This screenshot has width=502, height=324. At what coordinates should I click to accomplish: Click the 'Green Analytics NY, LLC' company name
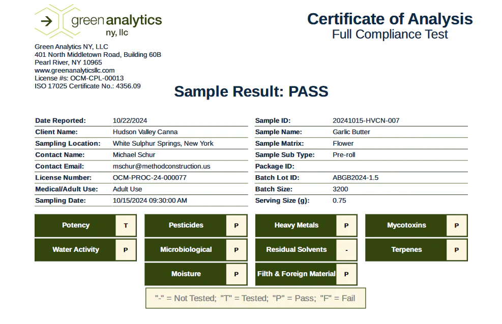point(71,47)
